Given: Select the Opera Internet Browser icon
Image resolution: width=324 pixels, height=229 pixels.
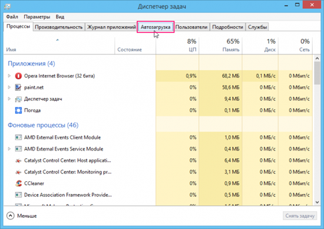Looking at the screenshot, I should coord(18,76).
